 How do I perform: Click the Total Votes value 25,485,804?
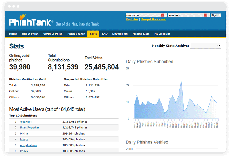click(101, 67)
